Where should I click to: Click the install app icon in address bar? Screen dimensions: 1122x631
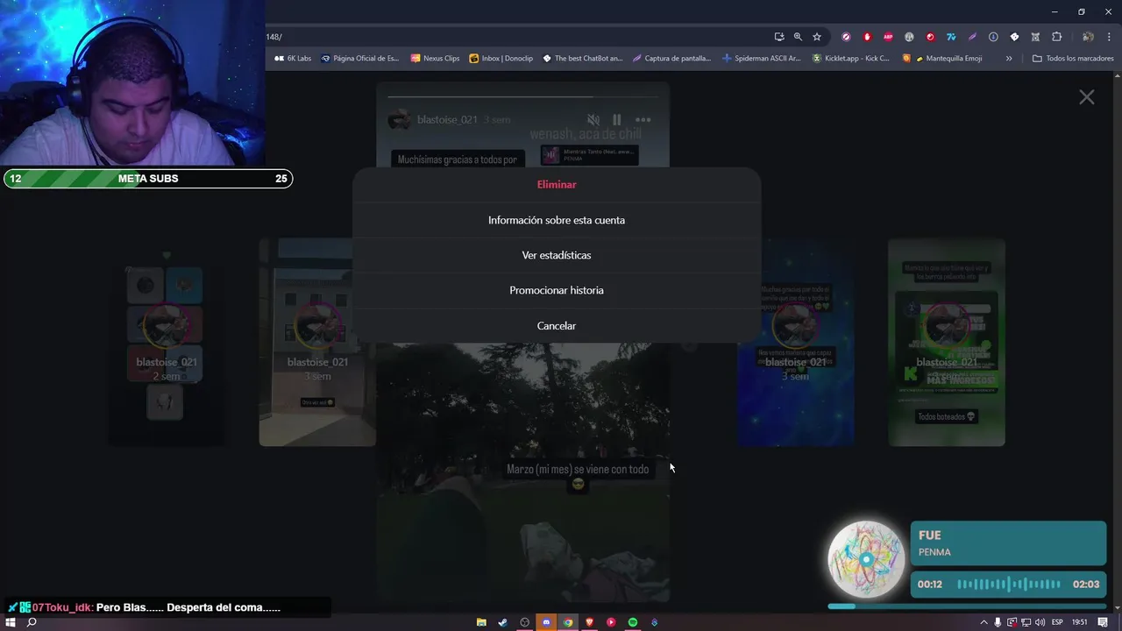coord(778,37)
